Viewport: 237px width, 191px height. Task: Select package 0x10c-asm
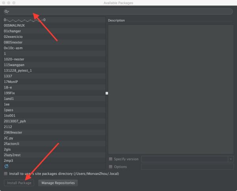(x=55, y=48)
